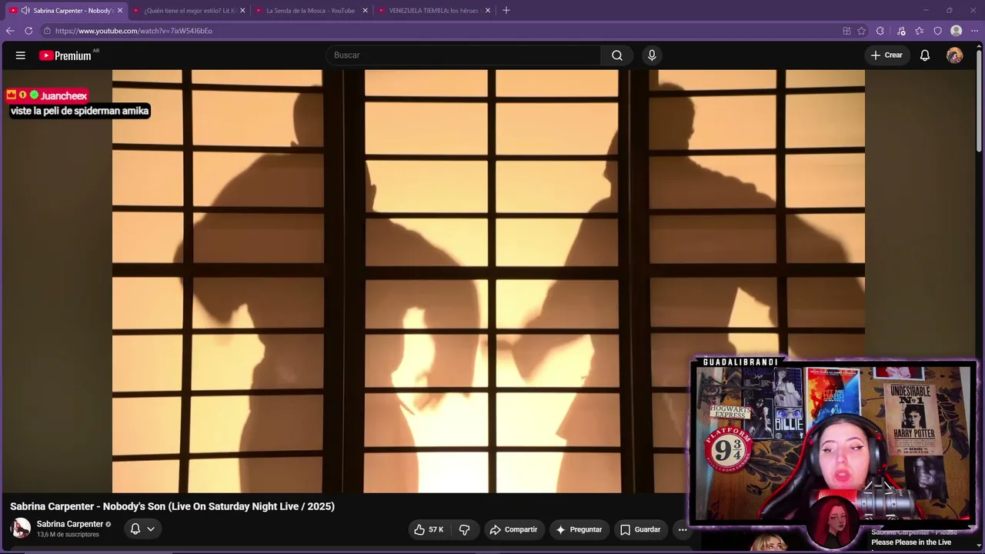Reload the current page
This screenshot has width=985, height=554.
click(28, 31)
